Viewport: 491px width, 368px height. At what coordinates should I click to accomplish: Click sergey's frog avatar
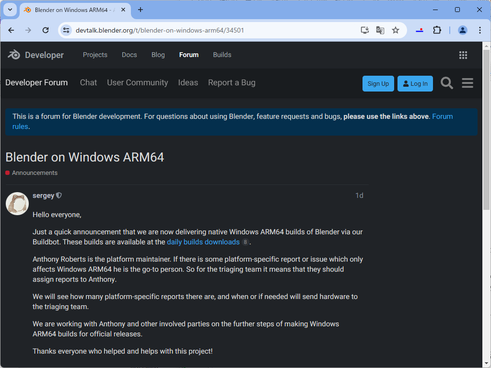(x=17, y=204)
